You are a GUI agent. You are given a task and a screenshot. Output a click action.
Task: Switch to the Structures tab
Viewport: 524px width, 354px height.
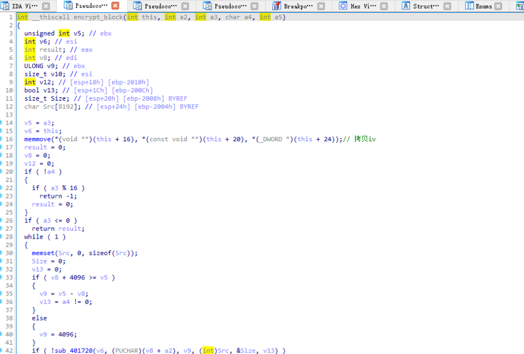coord(426,6)
